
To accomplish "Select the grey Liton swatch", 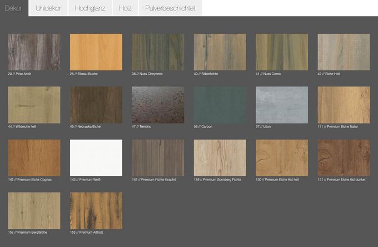I will 282,105.
